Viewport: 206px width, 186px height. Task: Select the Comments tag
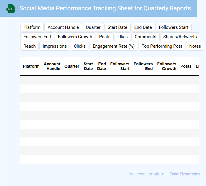(x=146, y=37)
